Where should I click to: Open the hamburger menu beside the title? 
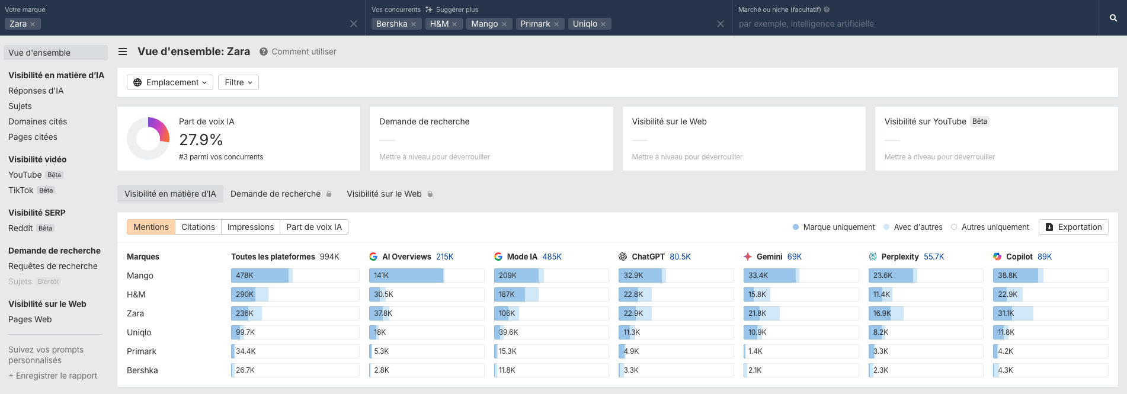coord(123,52)
